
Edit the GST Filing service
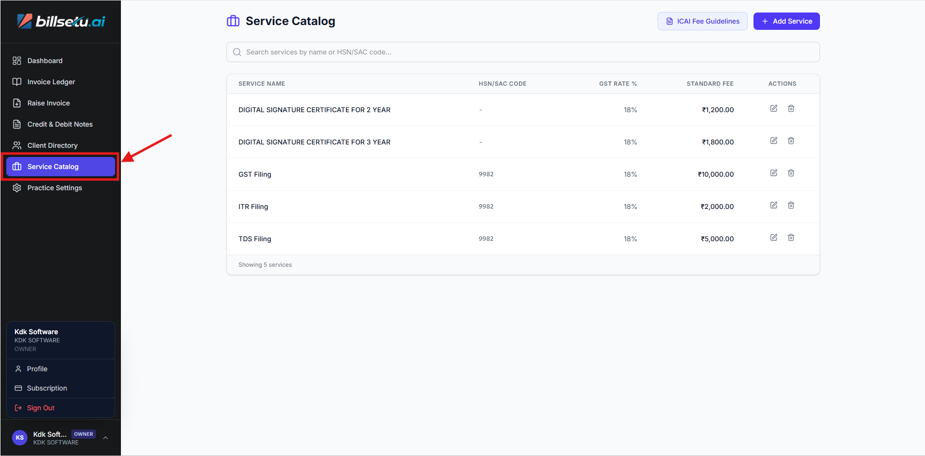point(773,173)
